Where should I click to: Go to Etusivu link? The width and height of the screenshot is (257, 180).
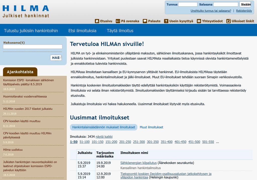click(x=106, y=21)
